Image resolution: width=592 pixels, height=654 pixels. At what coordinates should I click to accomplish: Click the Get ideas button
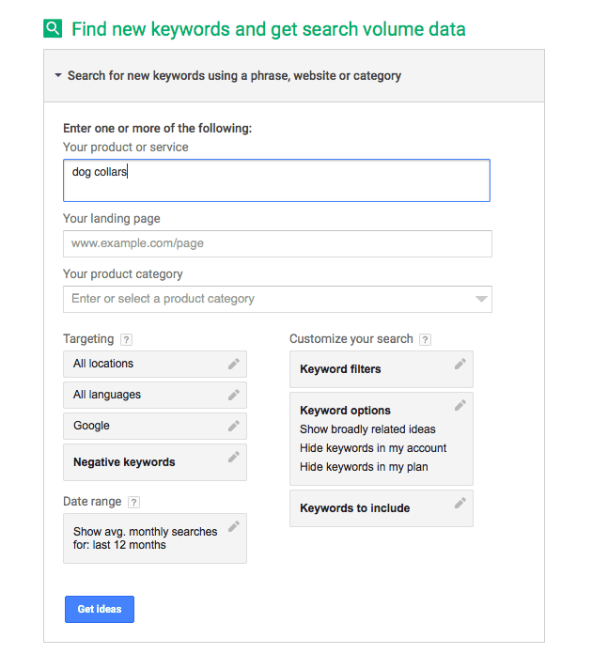[x=100, y=609]
